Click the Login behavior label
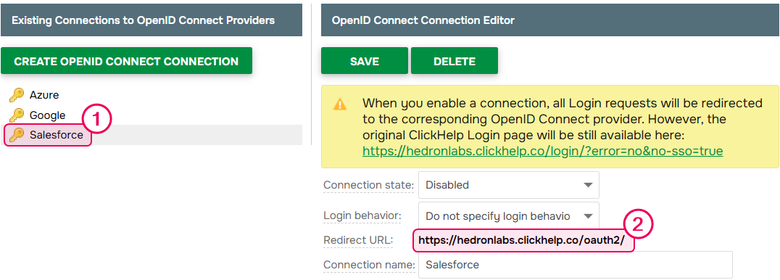The height and width of the screenshot is (280, 780). click(362, 215)
